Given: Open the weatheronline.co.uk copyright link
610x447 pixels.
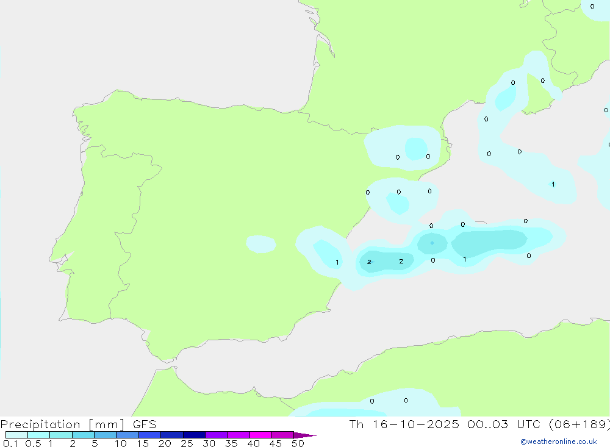Looking at the screenshot, I should tap(558, 442).
